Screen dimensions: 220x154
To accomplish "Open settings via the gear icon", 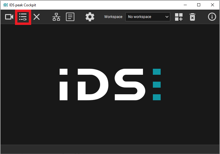I will click(x=90, y=17).
